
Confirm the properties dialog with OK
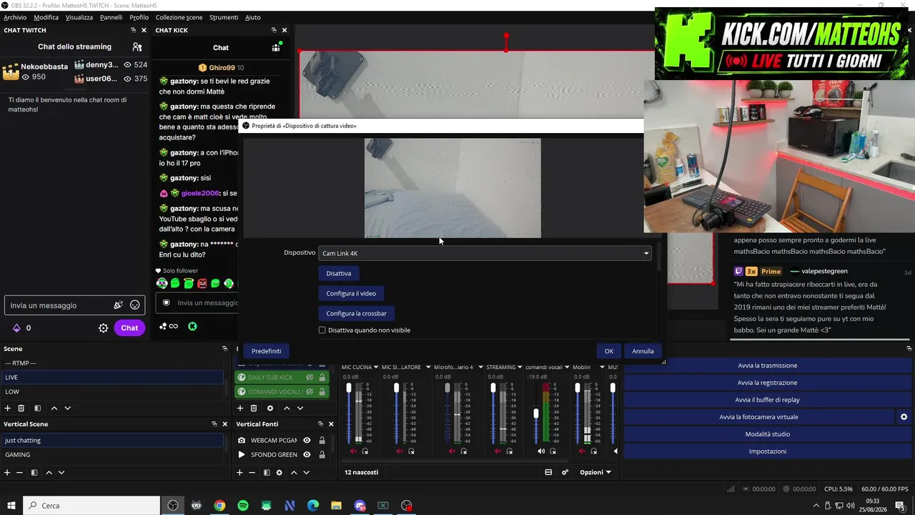click(x=609, y=351)
